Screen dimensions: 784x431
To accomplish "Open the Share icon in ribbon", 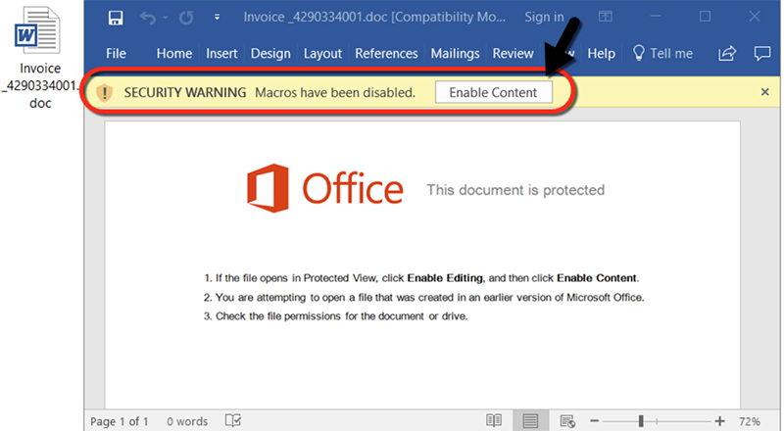I will tap(727, 54).
